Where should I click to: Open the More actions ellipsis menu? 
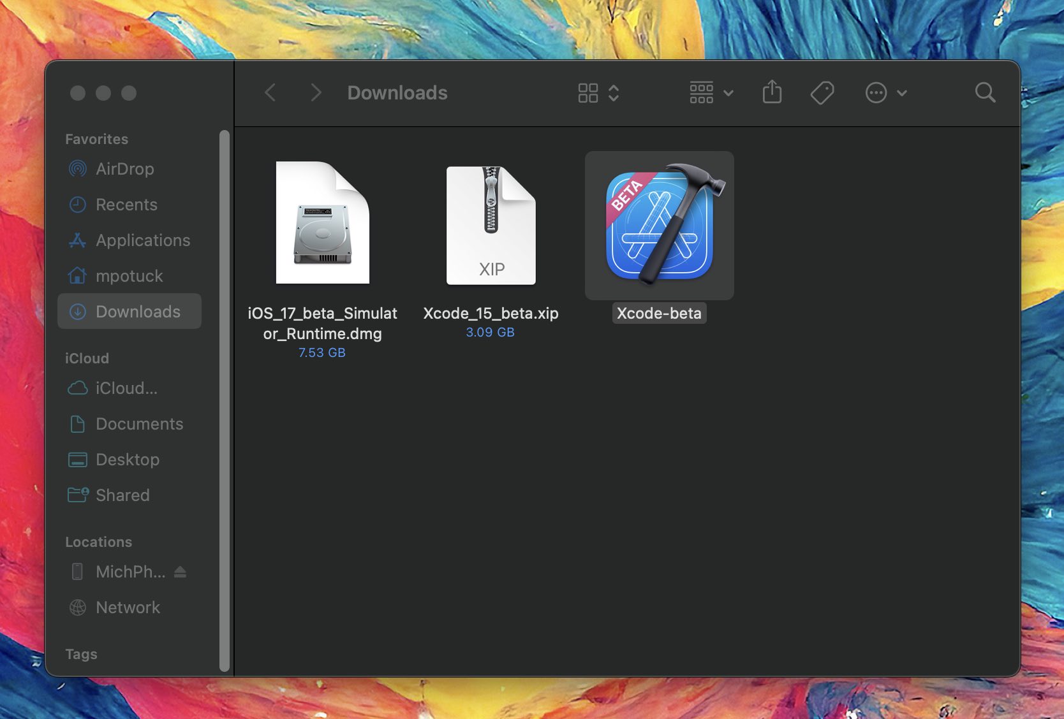[885, 93]
